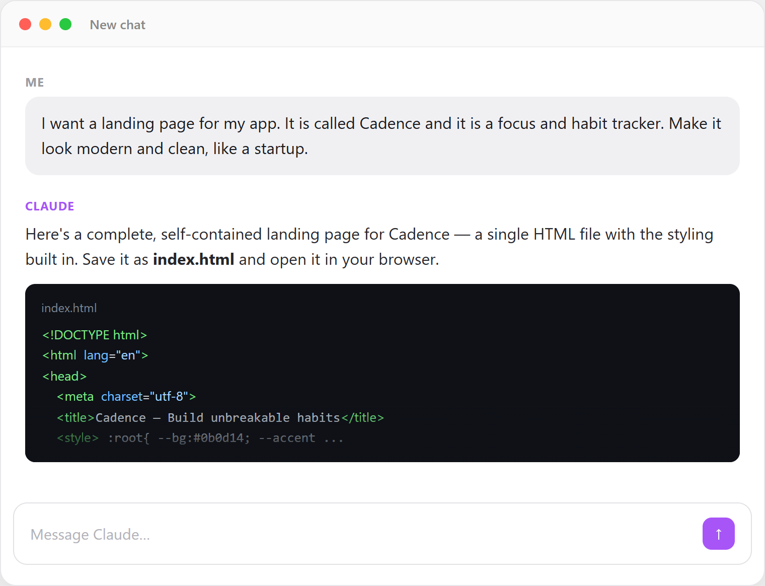Click the green maximize window dot
This screenshot has width=765, height=586.
65,24
